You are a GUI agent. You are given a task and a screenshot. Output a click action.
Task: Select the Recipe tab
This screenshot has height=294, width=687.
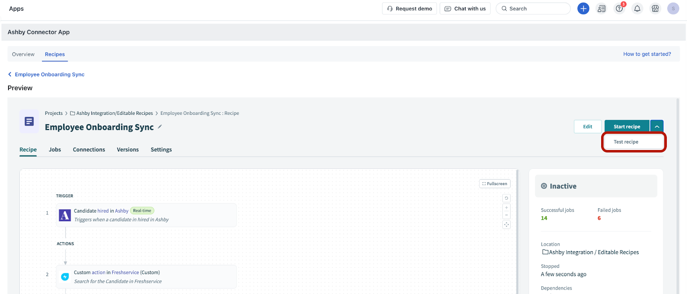pos(28,150)
